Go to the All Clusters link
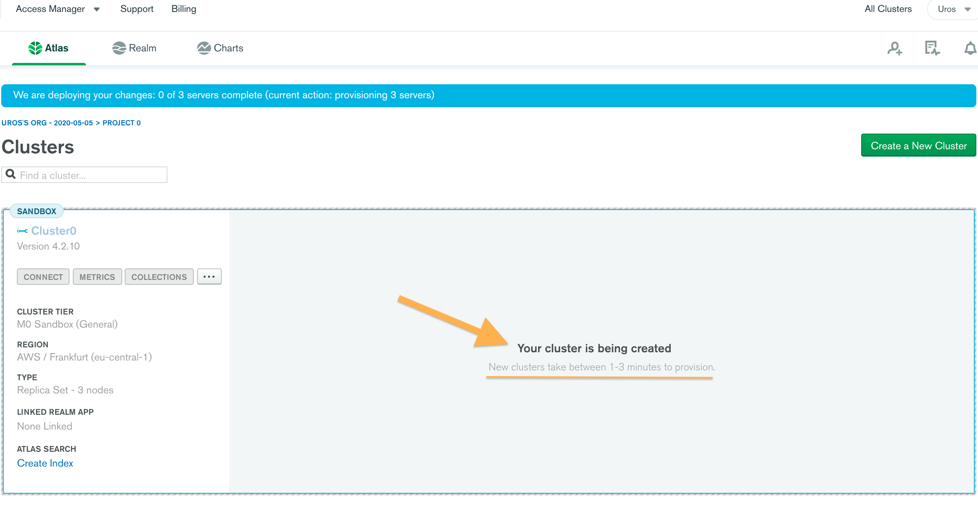 tap(888, 9)
